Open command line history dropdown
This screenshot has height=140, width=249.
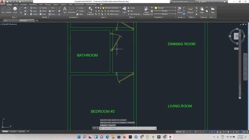[x=156, y=128]
